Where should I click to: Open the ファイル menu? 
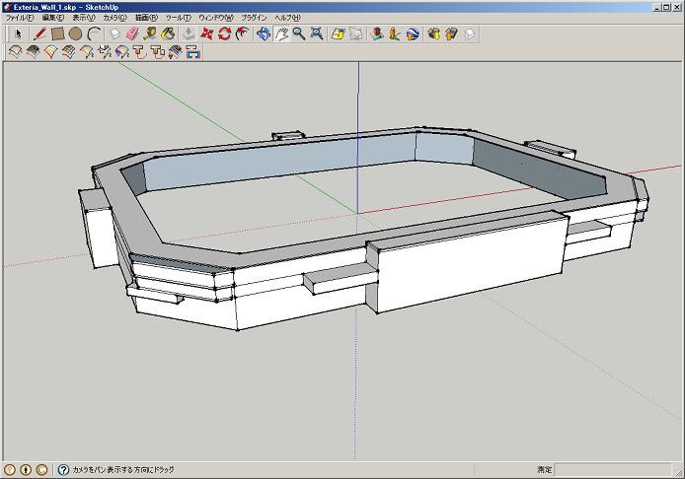click(20, 18)
